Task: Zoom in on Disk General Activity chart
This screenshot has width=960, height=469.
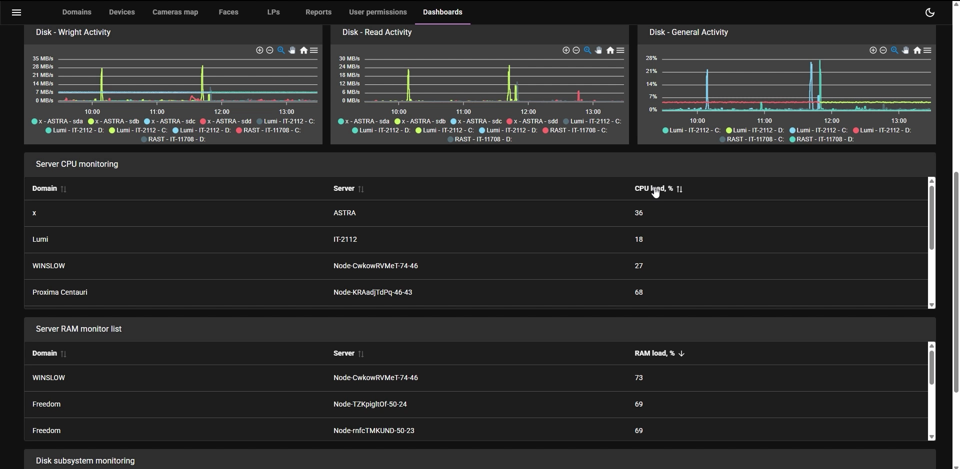Action: click(x=872, y=50)
